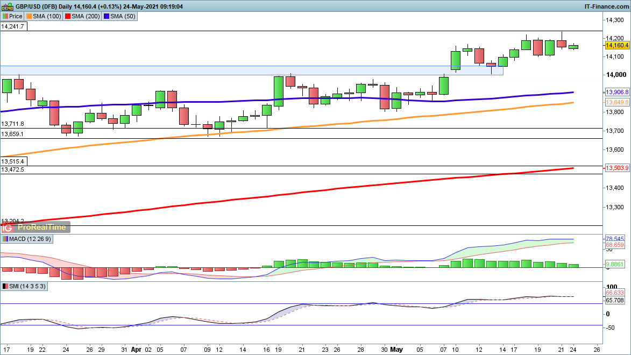The image size is (631, 355).
Task: Select the 13,515.4 level label
Action: click(x=13, y=161)
